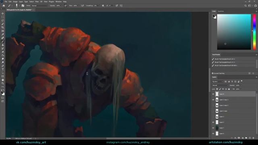The image size is (258, 145).
Task: Create new group folder icon in Layers panel
Action: pos(246,138)
